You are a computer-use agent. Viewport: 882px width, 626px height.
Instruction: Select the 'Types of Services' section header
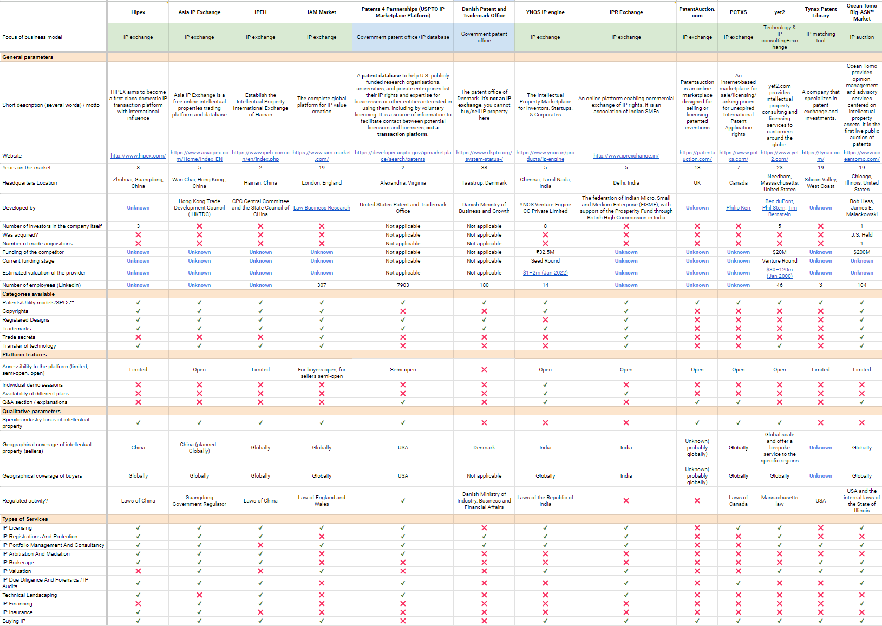point(25,519)
